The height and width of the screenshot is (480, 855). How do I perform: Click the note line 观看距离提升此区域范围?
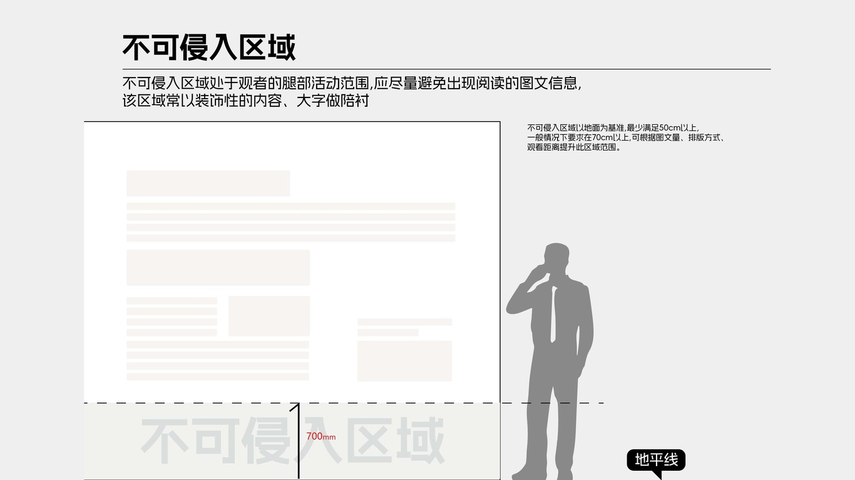click(x=574, y=147)
